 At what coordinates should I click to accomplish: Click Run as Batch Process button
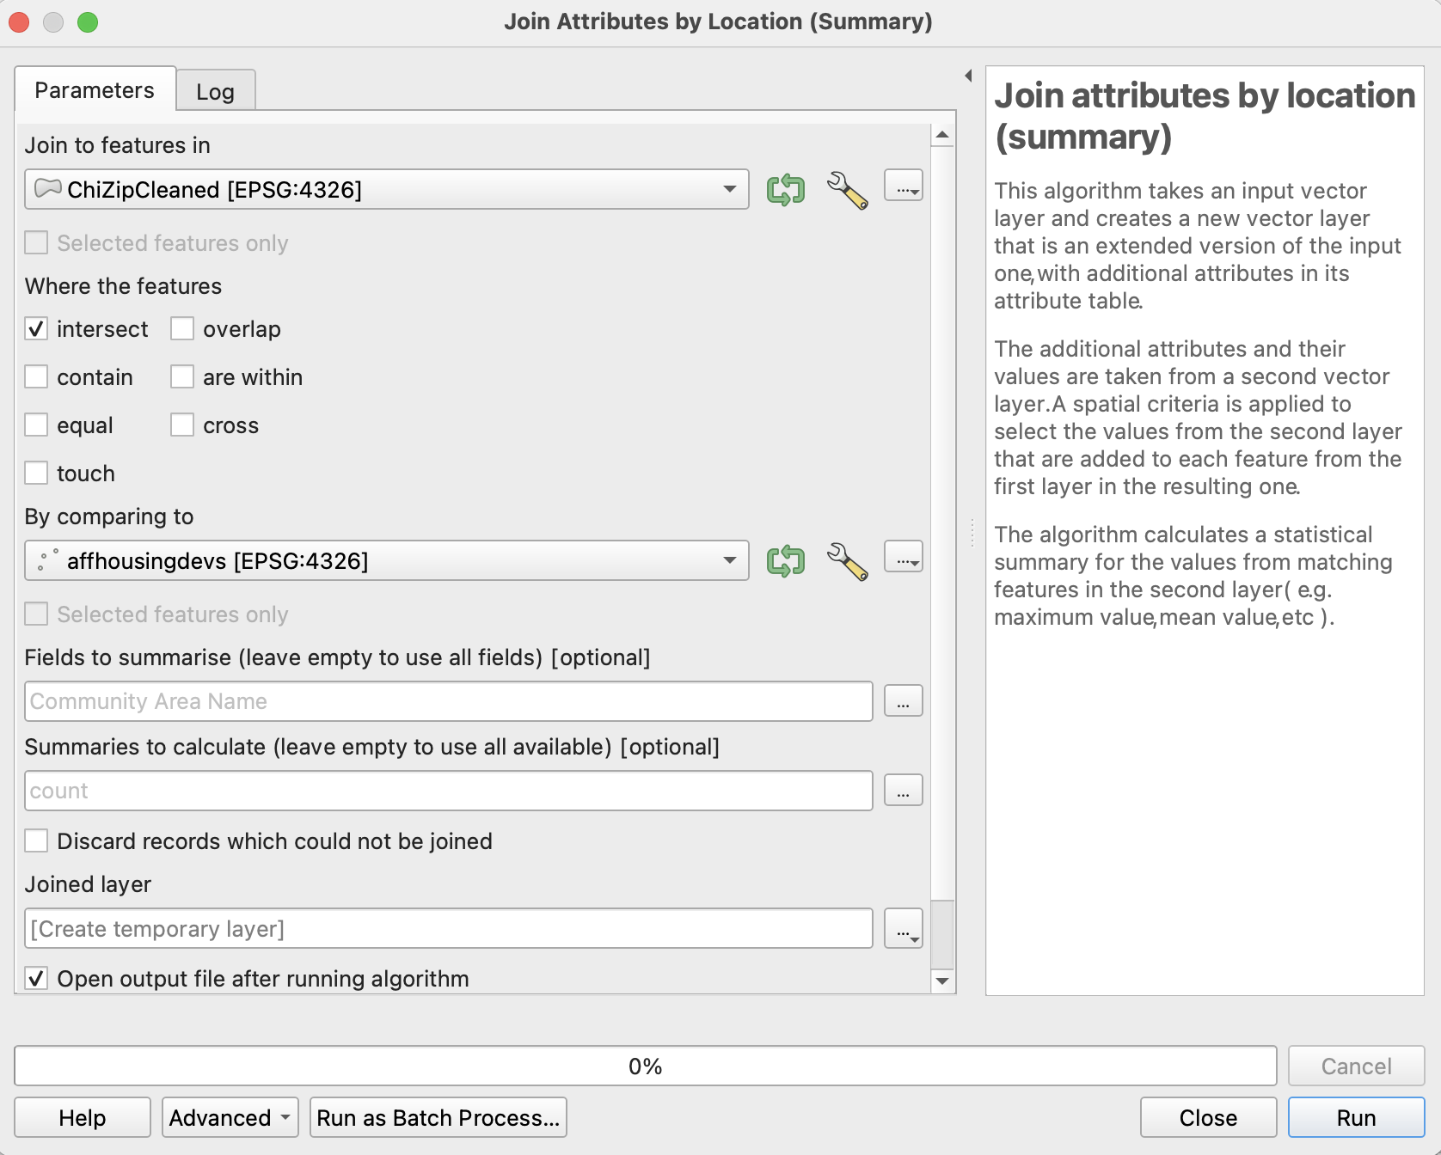(438, 1117)
